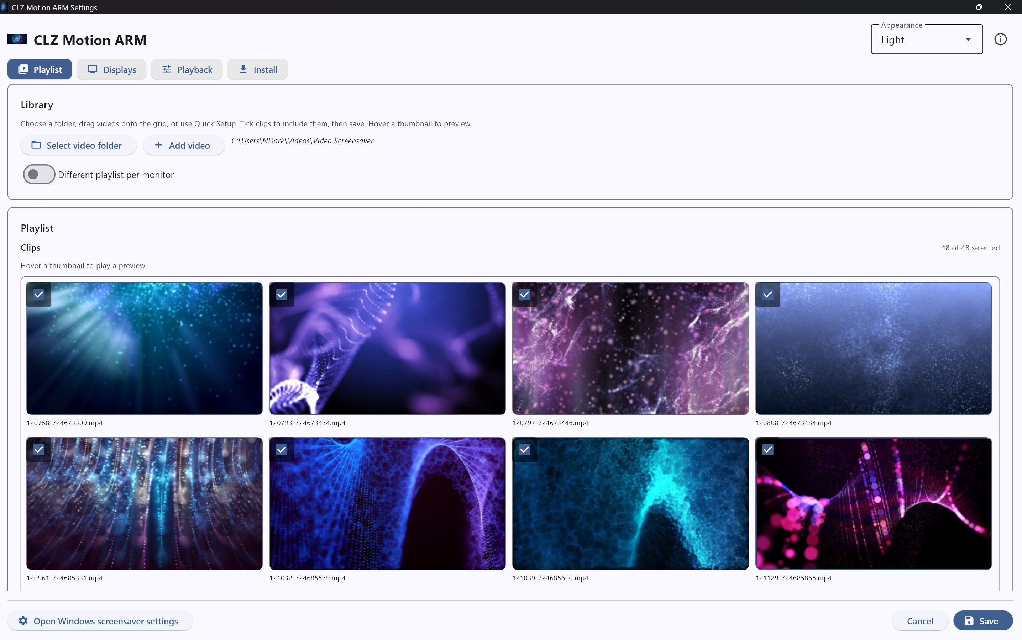Toggle Different playlist per monitor switch

(39, 174)
